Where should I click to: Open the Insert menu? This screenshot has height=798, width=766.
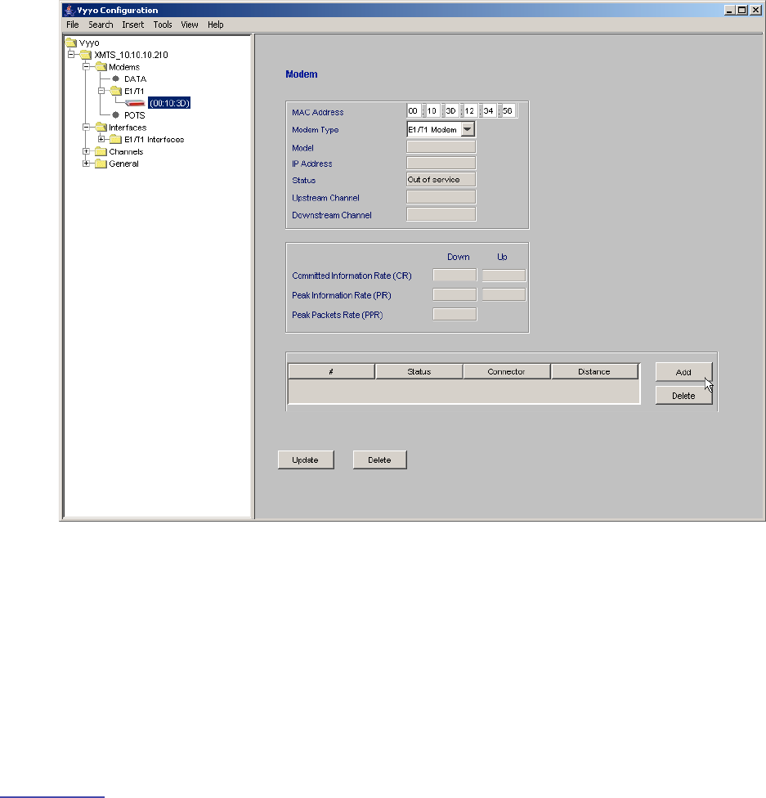point(132,25)
